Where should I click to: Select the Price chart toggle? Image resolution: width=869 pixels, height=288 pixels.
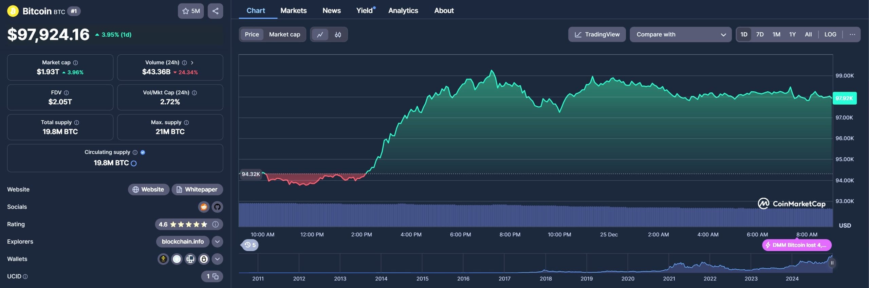252,34
